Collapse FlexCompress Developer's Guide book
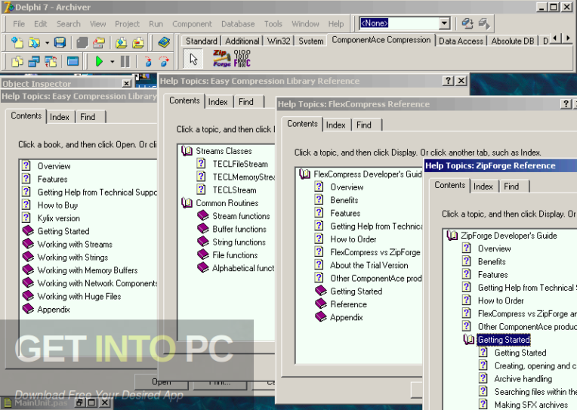Screen dimensions: 577x410 click(304, 174)
